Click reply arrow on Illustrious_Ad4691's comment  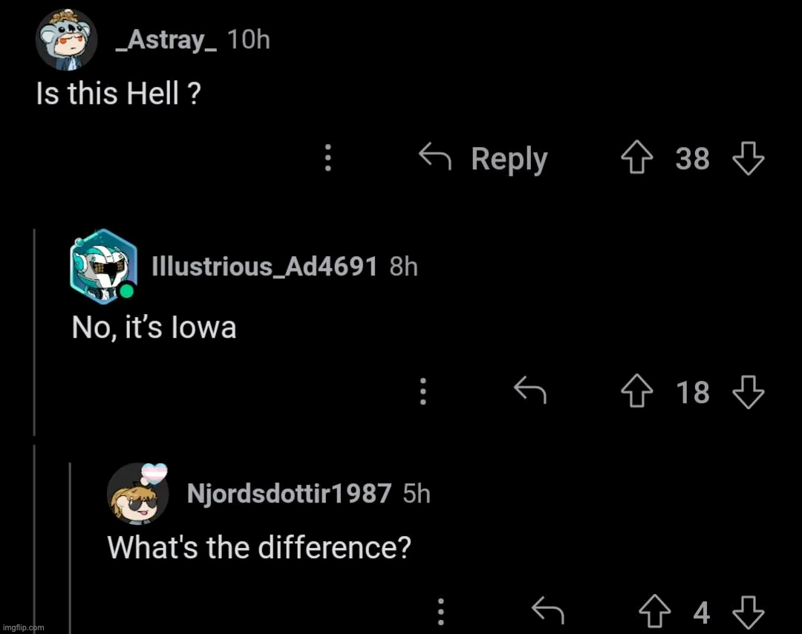[x=531, y=390]
